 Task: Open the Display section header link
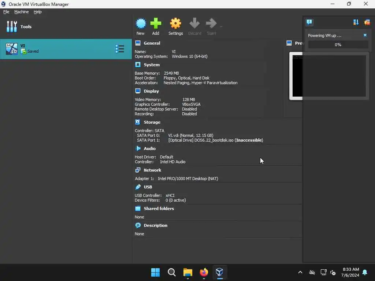[151, 91]
